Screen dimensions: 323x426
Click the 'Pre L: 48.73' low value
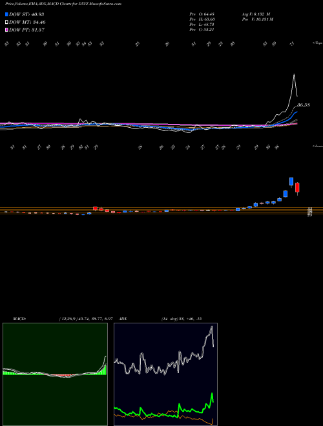202,25
